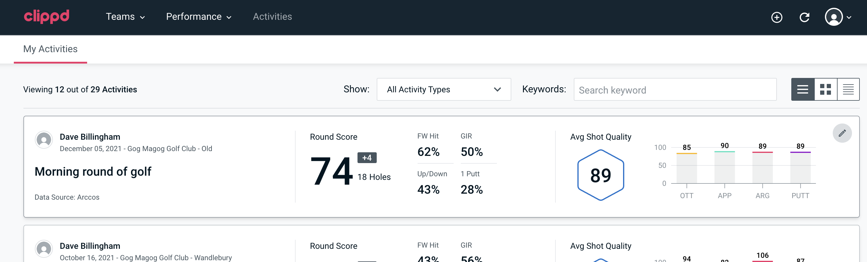The image size is (867, 262).
Task: Switch to compact table view
Action: click(848, 89)
